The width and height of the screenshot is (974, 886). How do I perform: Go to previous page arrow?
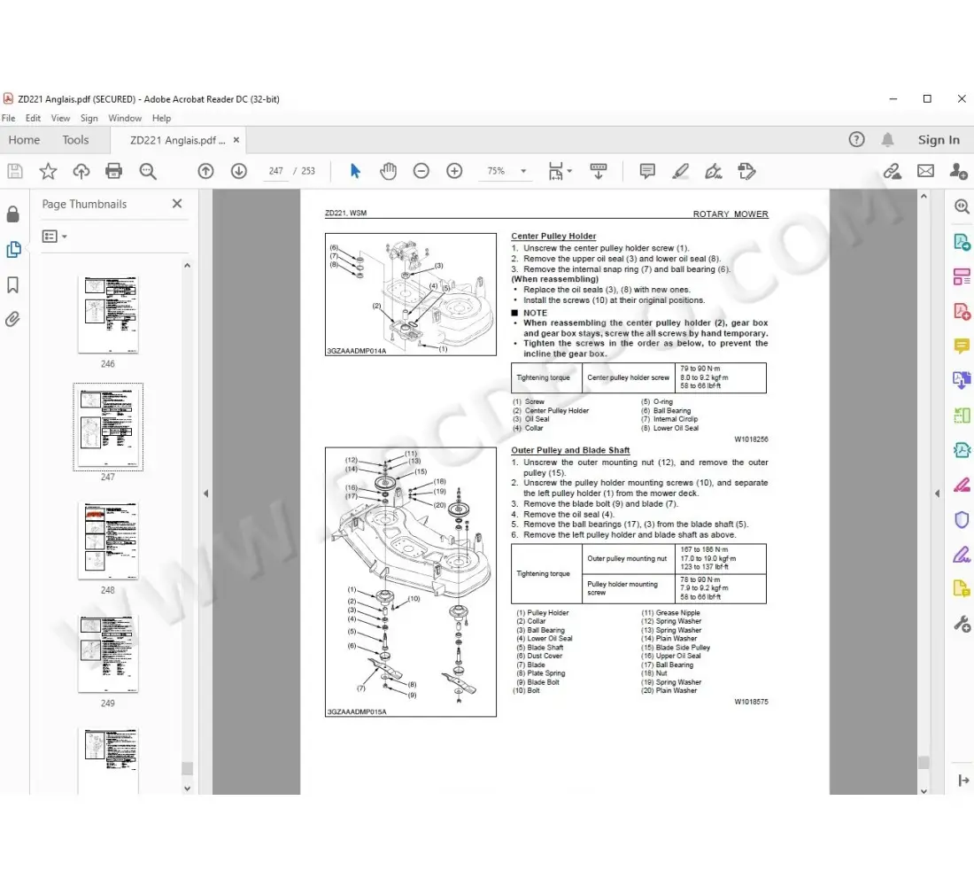point(205,171)
